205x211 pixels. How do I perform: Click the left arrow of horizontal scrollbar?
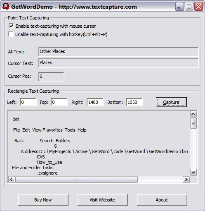pyautogui.click(x=12, y=180)
